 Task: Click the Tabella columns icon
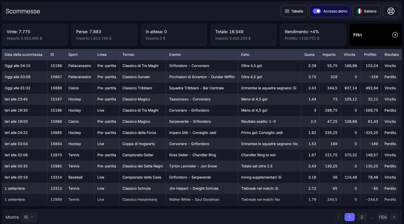click(287, 11)
